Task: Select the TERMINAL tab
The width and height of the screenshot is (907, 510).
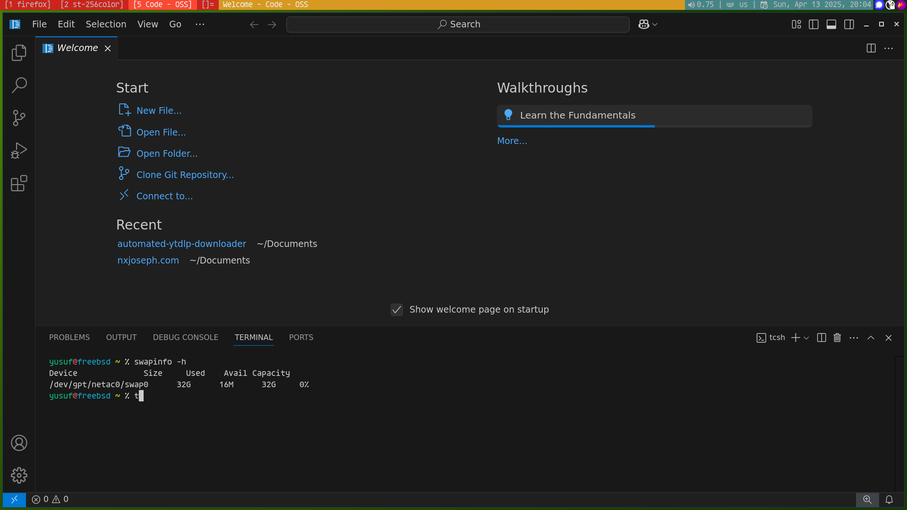Action: [x=254, y=337]
